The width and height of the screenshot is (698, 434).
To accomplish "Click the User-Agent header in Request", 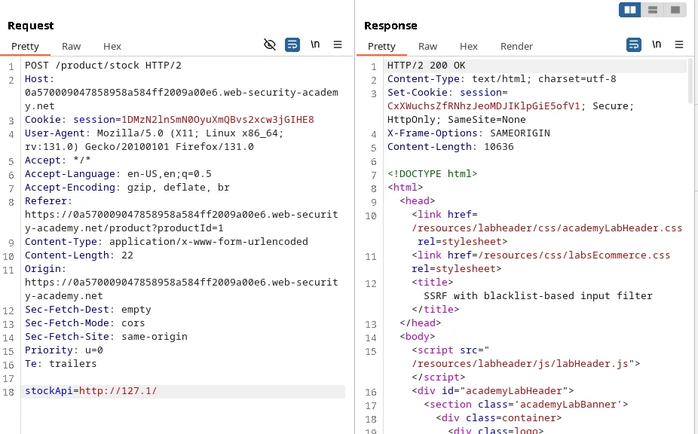I will click(x=154, y=140).
